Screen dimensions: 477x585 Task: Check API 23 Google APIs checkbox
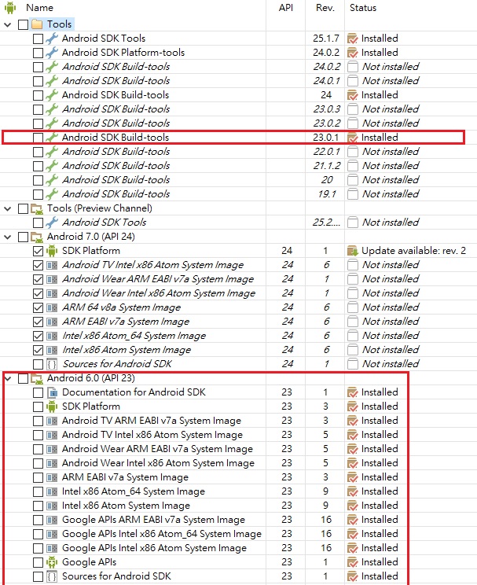38,562
